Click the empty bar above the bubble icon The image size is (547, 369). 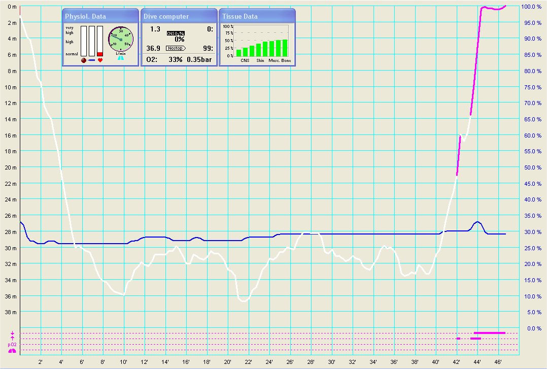pyautogui.click(x=84, y=41)
